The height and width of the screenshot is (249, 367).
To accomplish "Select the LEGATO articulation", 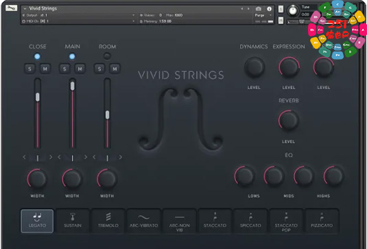I will point(37,221).
